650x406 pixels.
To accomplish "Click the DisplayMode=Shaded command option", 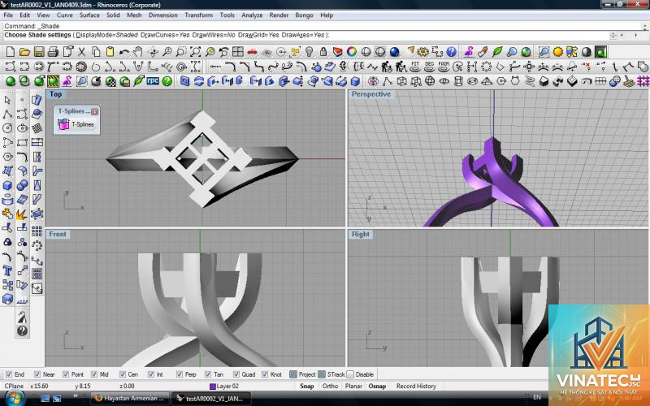I will coord(107,35).
